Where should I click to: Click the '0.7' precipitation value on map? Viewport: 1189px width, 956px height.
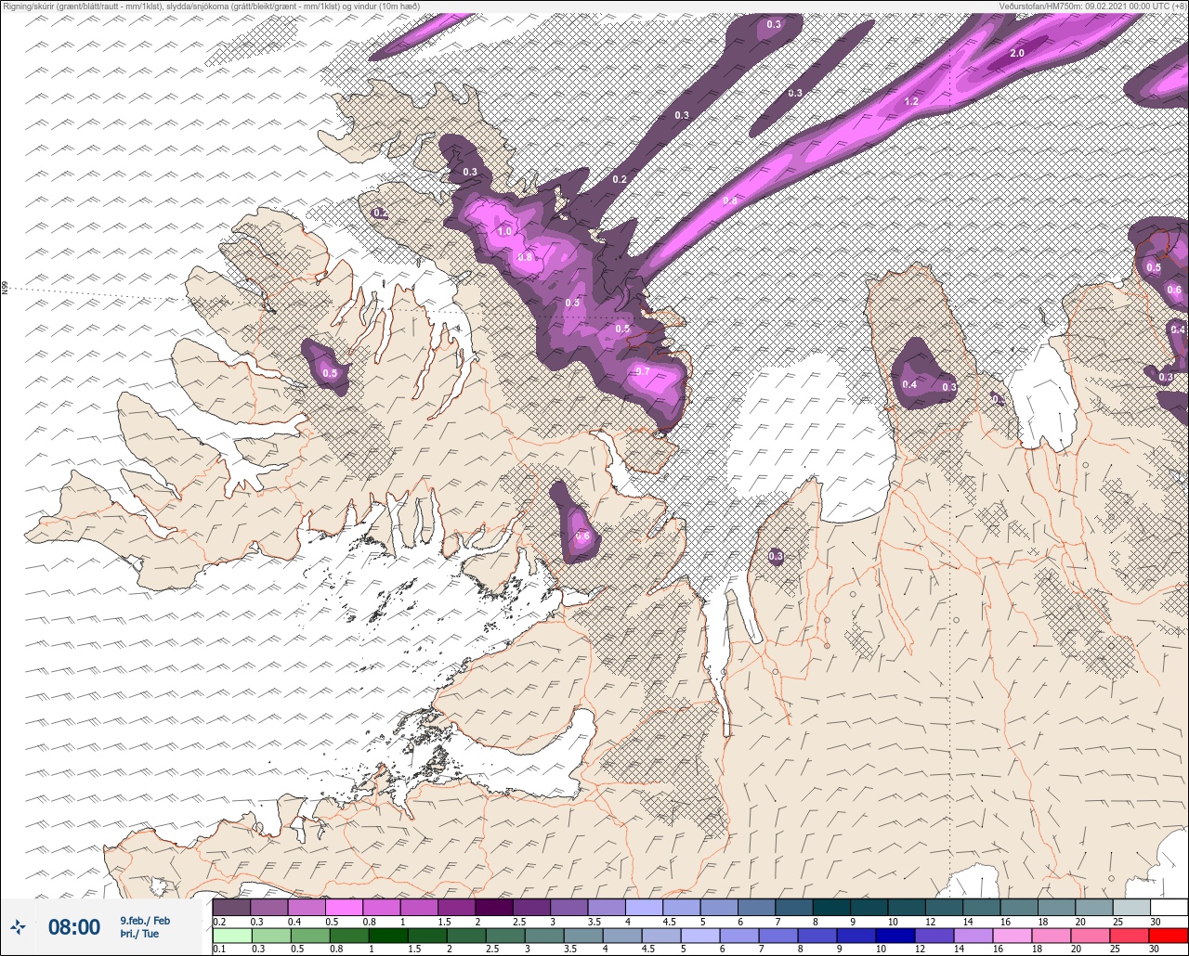[x=642, y=371]
